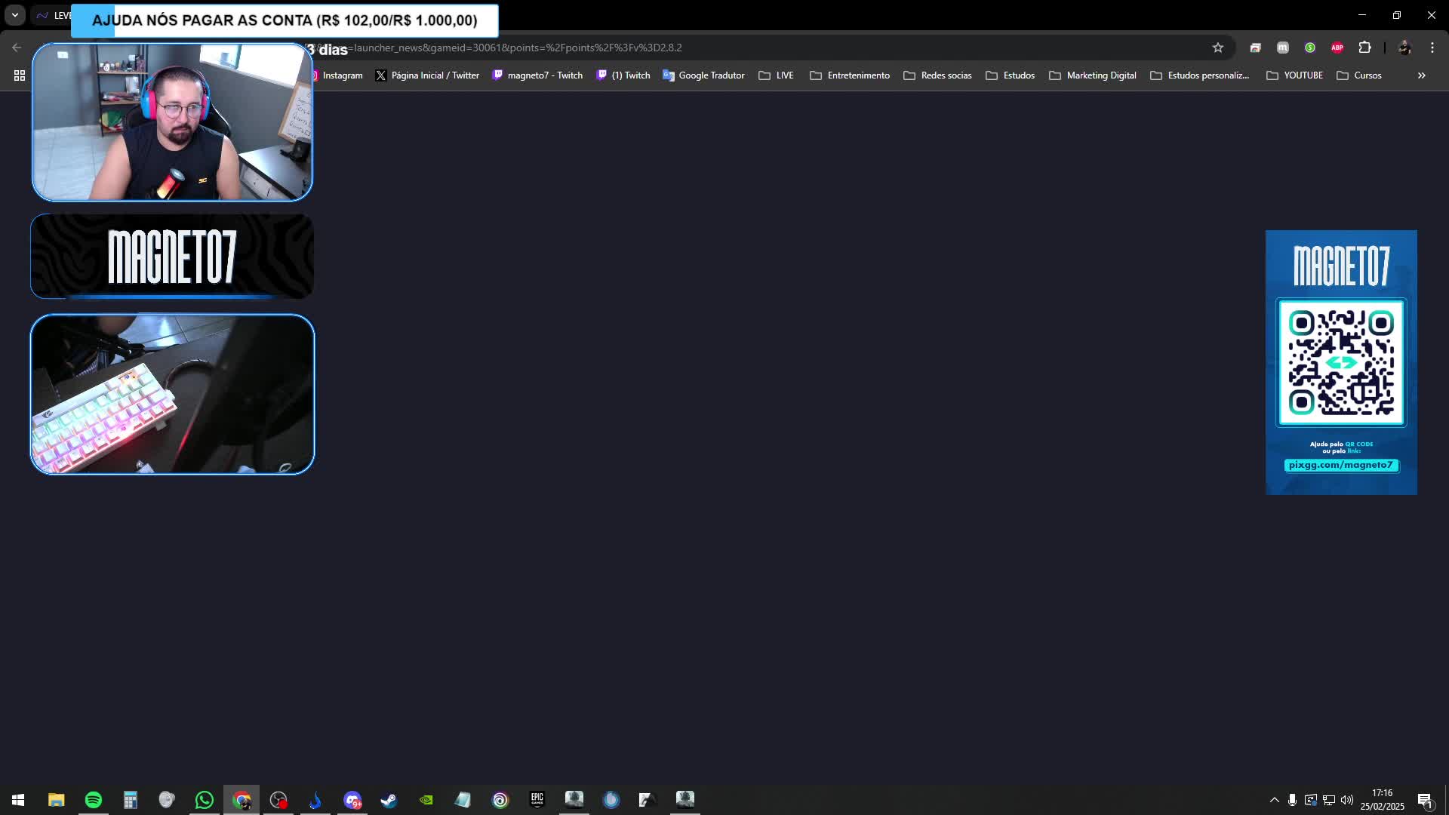Expand the Entretenimento bookmarks folder
Image resolution: width=1449 pixels, height=815 pixels.
tap(850, 75)
